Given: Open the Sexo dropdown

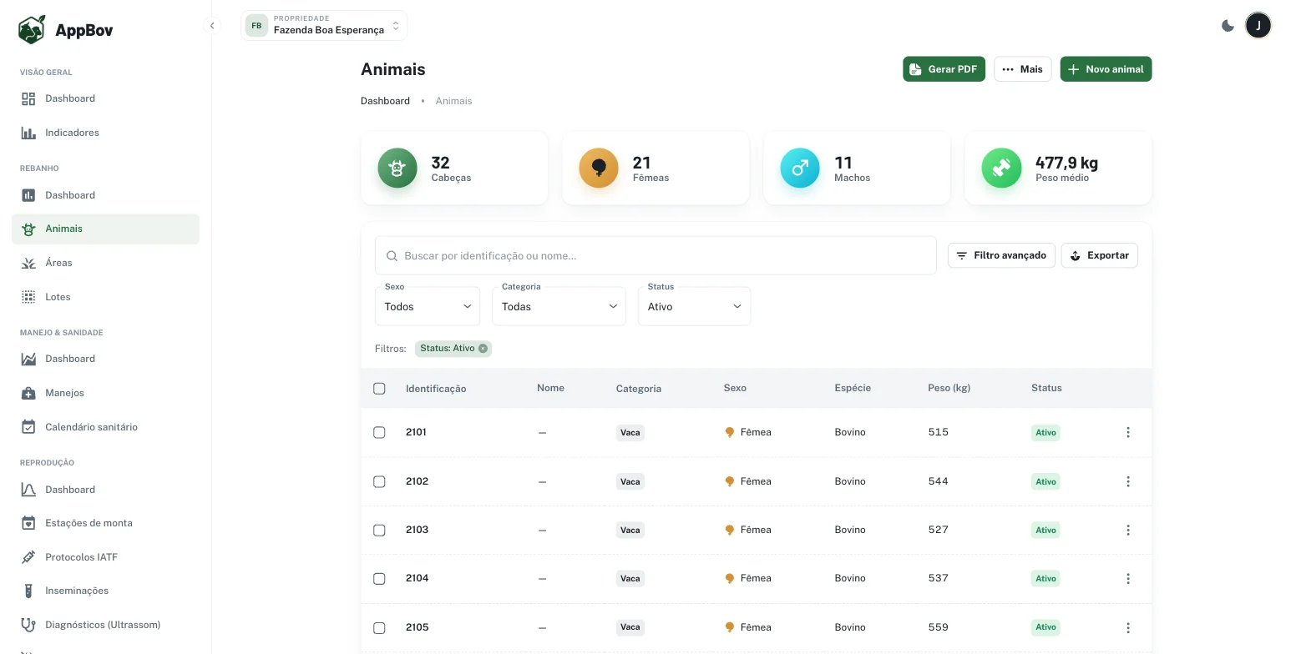Looking at the screenshot, I should click(x=428, y=306).
